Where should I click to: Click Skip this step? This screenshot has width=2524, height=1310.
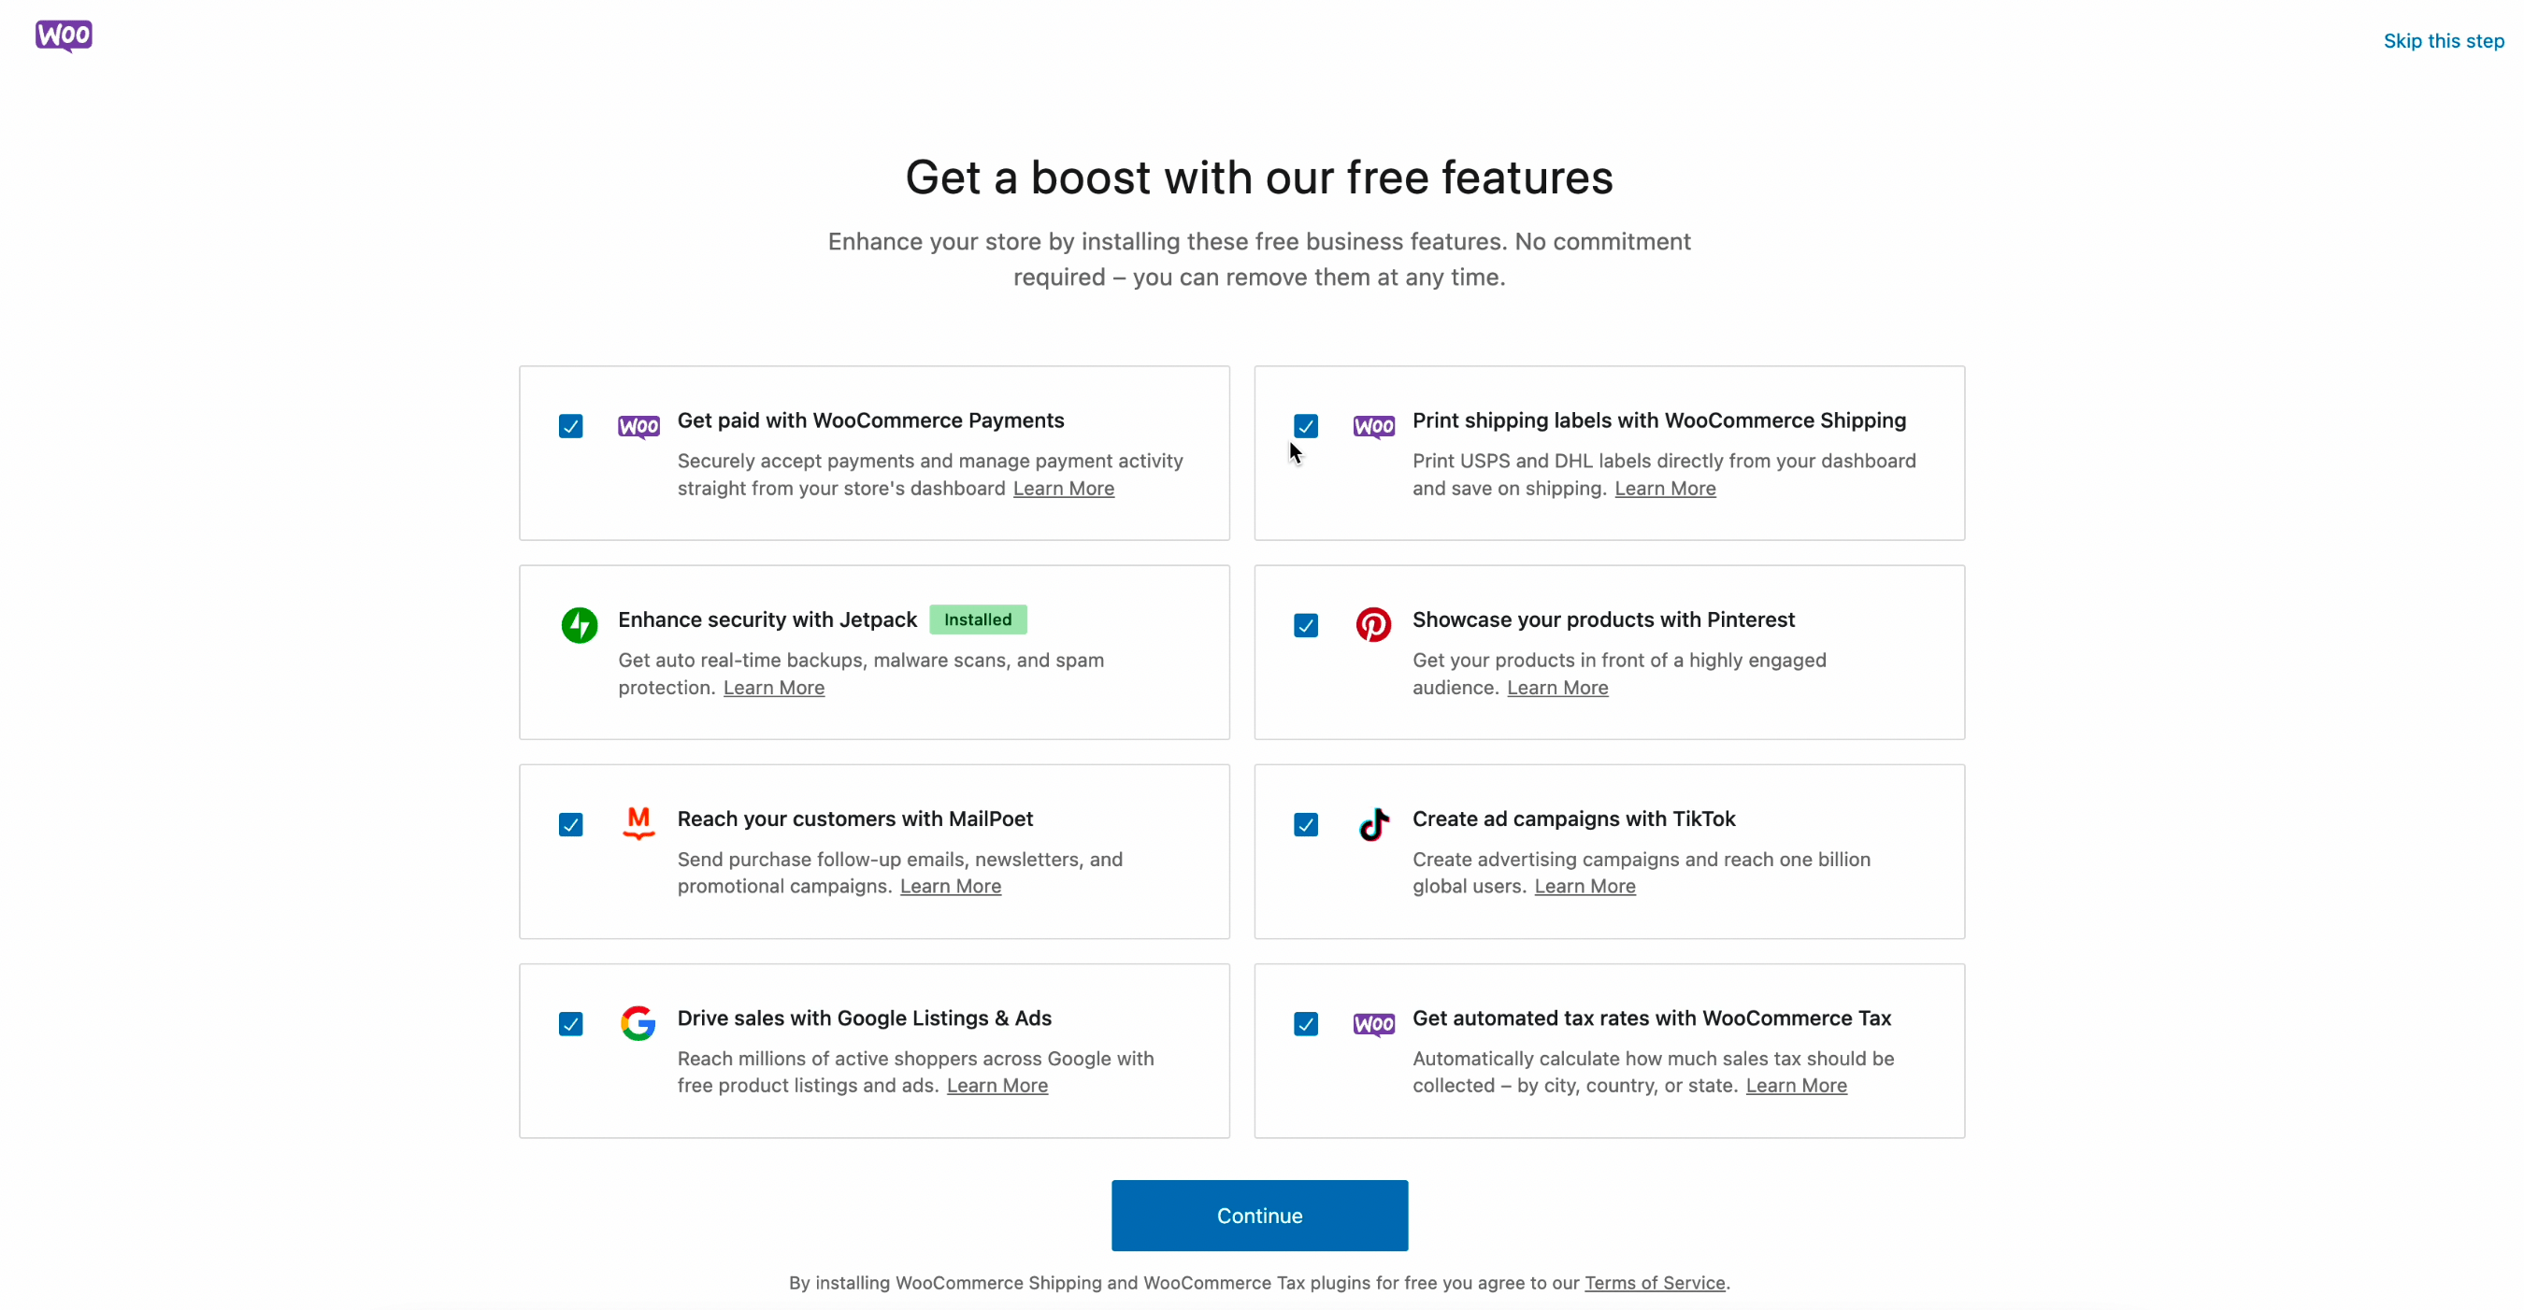(2444, 41)
